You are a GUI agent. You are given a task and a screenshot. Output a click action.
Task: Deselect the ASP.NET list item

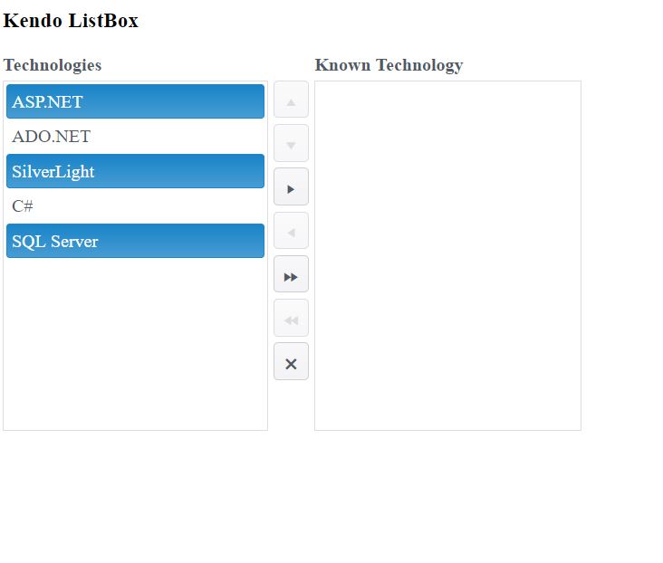click(x=135, y=101)
